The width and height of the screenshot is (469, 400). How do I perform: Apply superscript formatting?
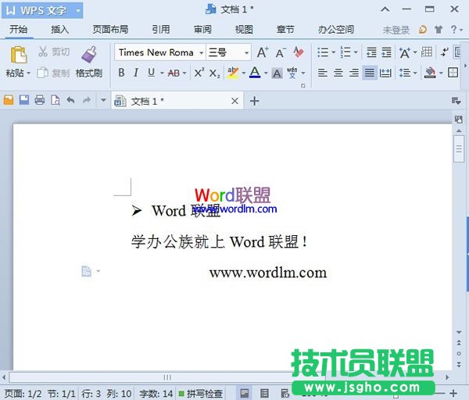point(199,73)
